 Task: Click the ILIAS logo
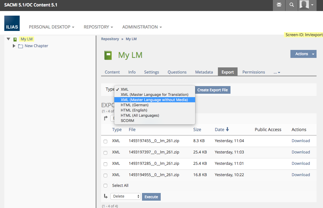point(12,24)
